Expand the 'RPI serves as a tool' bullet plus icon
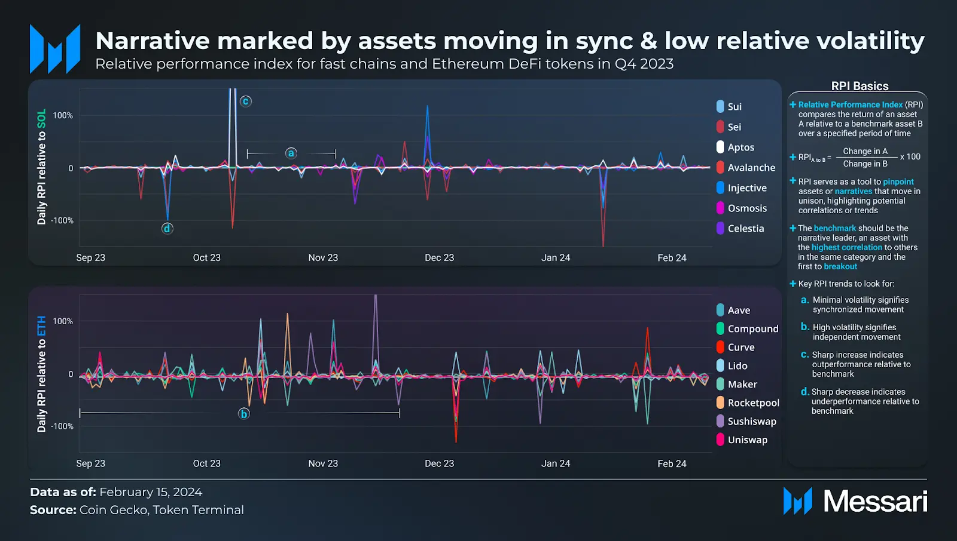The width and height of the screenshot is (957, 541). coord(793,181)
